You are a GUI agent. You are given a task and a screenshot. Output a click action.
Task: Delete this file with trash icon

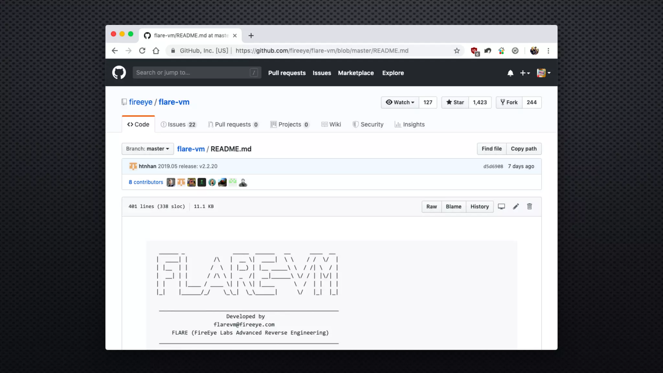click(530, 207)
